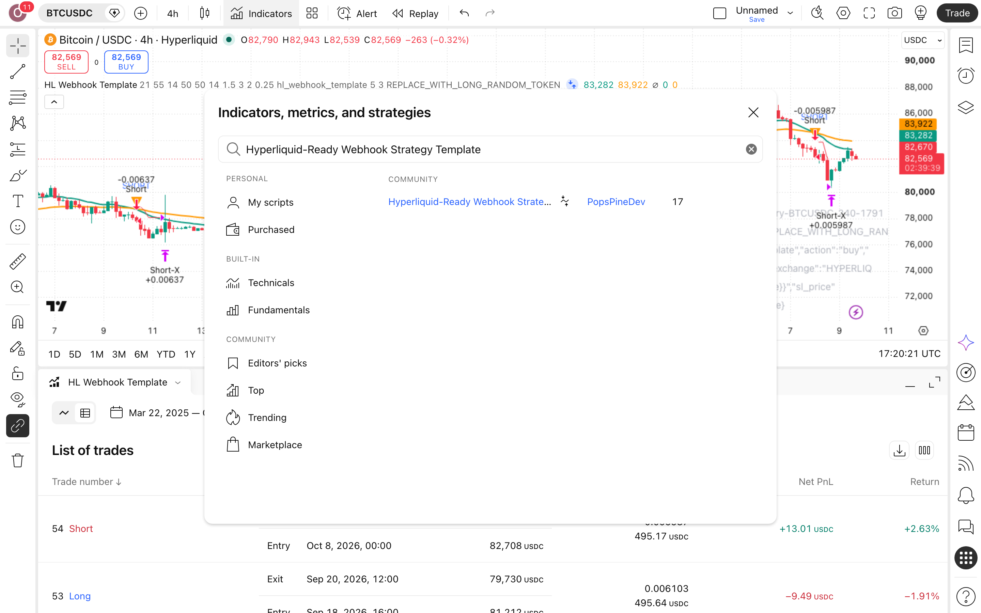The height and width of the screenshot is (613, 981).
Task: Open the alerts clock panel
Action: [x=966, y=76]
